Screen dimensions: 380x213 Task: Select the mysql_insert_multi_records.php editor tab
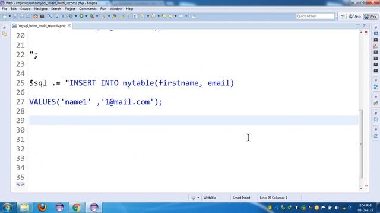(42, 25)
